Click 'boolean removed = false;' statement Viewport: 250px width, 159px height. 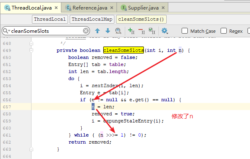click(x=103, y=57)
